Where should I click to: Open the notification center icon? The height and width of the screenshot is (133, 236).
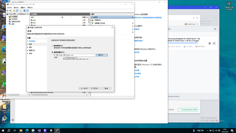232,131
